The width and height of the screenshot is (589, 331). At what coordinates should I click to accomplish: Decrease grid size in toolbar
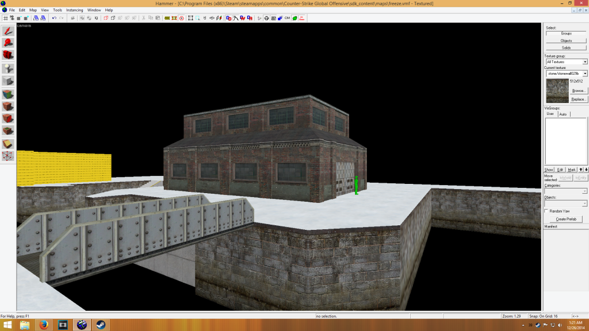pyautogui.click(x=19, y=18)
